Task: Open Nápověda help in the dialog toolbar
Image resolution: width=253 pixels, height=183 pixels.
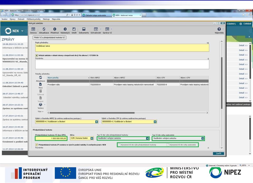Action: (x=219, y=31)
